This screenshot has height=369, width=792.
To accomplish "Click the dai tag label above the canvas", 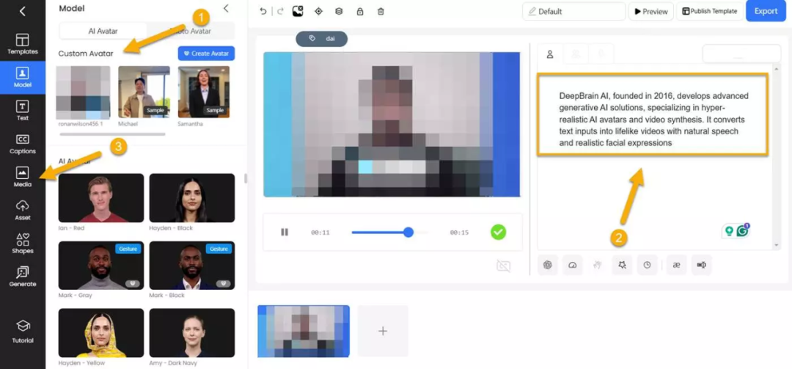I will point(322,38).
